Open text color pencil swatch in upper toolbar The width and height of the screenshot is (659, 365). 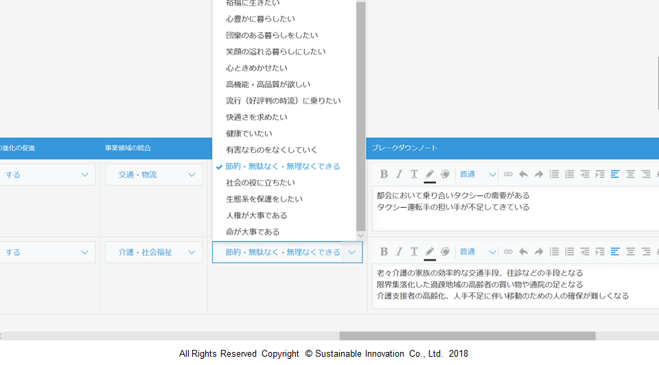[430, 174]
